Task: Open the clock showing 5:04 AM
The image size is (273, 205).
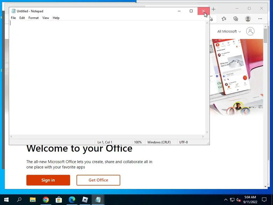Action: click(250, 200)
